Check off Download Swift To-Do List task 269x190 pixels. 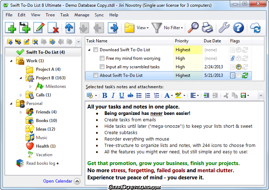click(x=95, y=50)
